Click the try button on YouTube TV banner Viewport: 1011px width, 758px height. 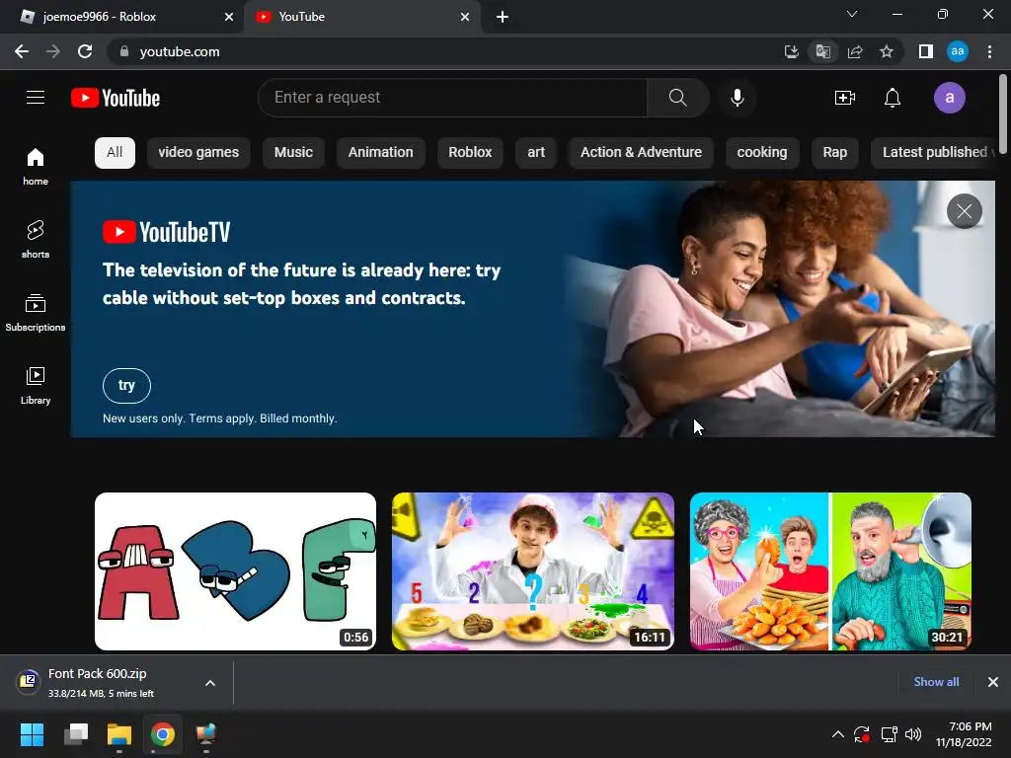(126, 386)
